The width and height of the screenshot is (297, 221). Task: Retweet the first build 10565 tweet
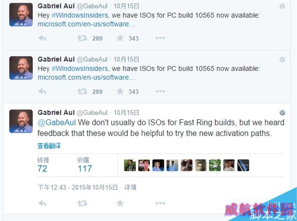82,38
